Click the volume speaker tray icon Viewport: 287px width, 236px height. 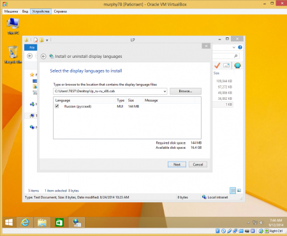(262, 223)
